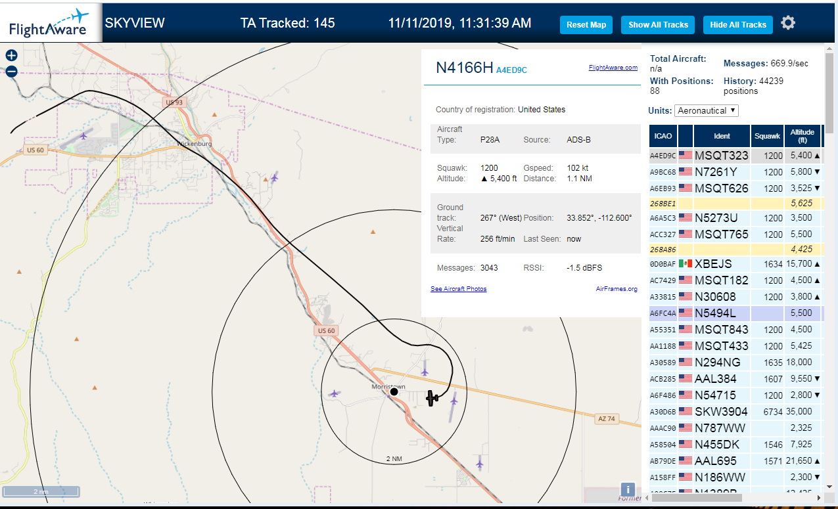This screenshot has height=509, width=838.
Task: Click the 268BE1 ICAO row
Action: [x=735, y=204]
